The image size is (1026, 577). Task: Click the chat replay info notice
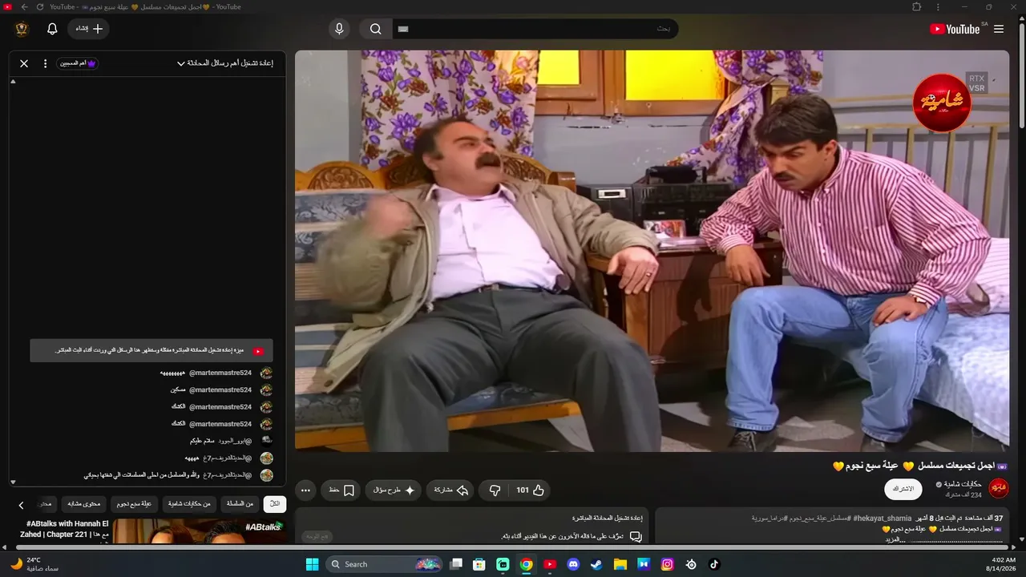[151, 351]
